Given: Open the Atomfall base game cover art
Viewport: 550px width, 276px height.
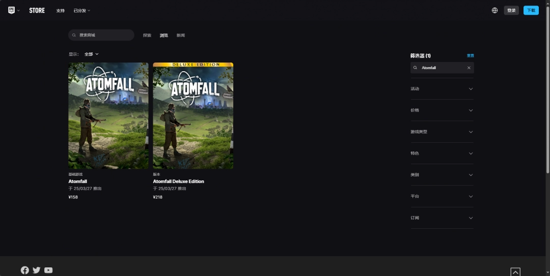Looking at the screenshot, I should tap(108, 115).
